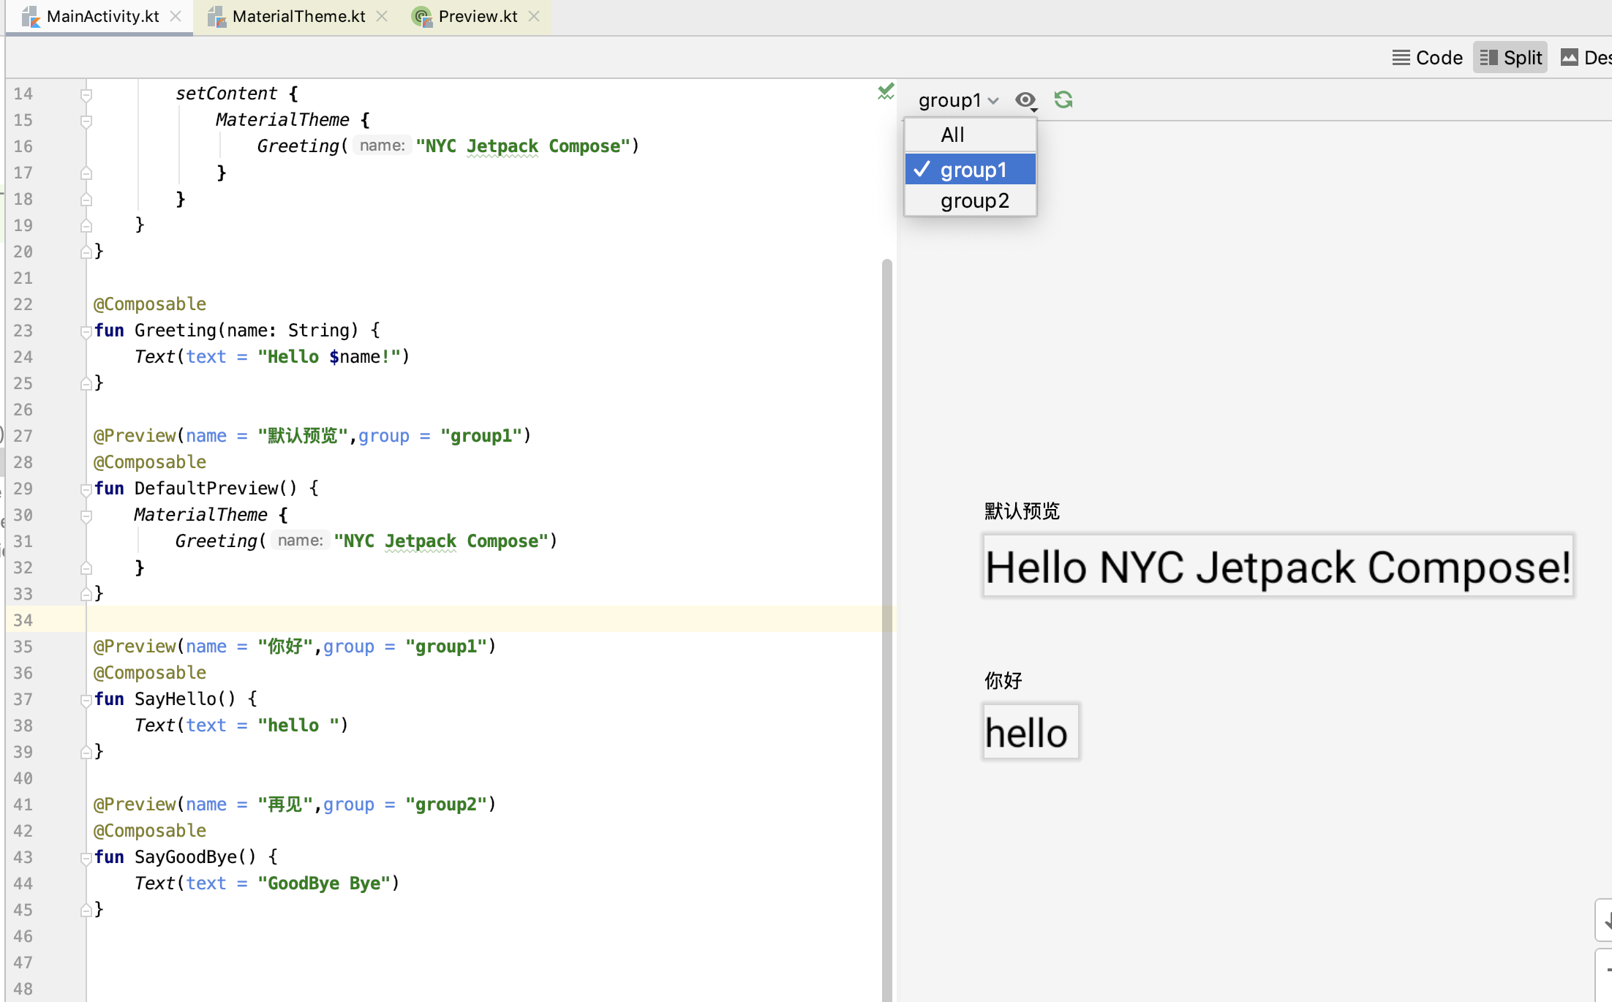Open the Preview.kt editor tab
Viewport: 1612px width, 1002px height.
pyautogui.click(x=478, y=16)
